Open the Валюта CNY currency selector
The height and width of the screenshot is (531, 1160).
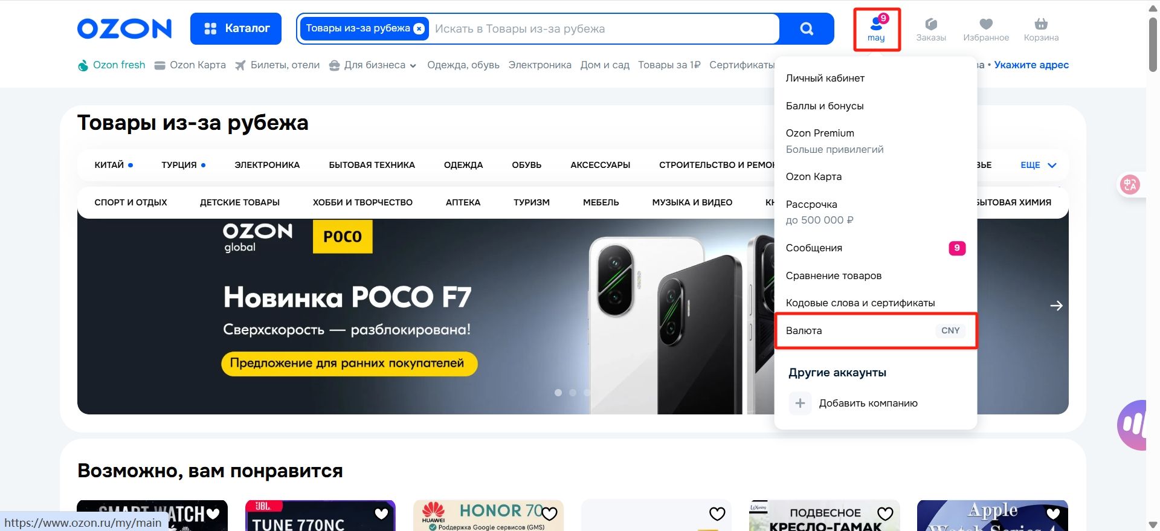coord(875,330)
